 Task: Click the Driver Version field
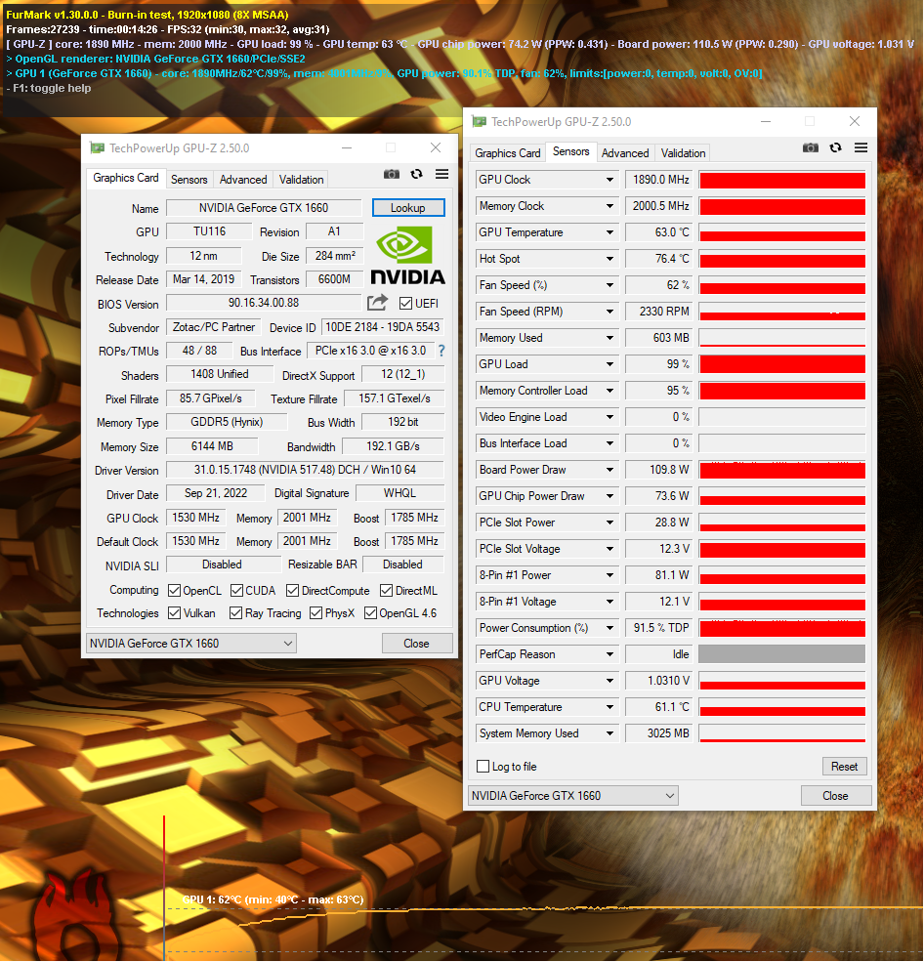[305, 470]
